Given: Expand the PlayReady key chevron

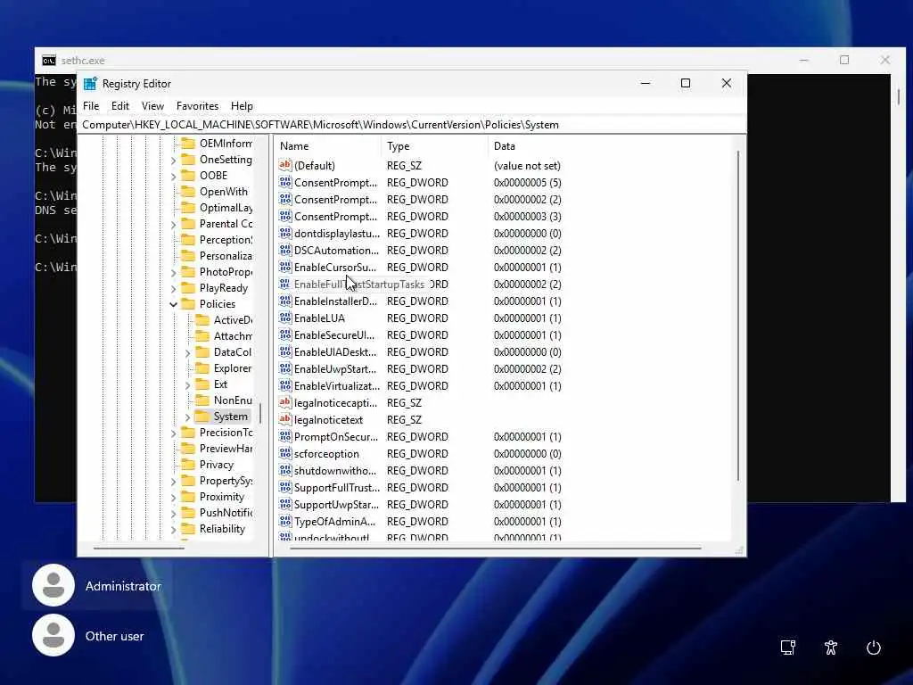Looking at the screenshot, I should tap(174, 288).
